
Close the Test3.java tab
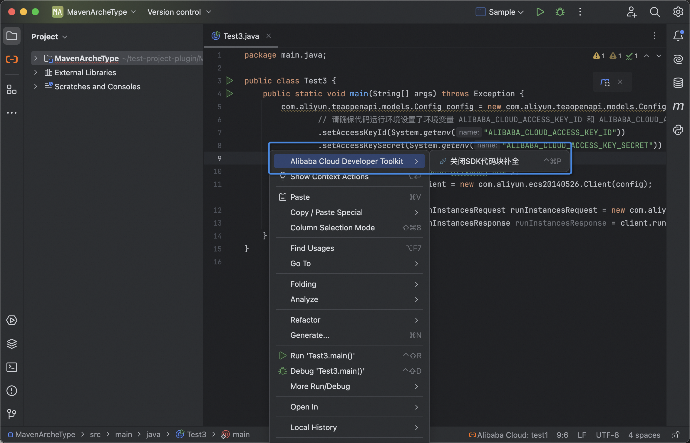[x=269, y=36]
